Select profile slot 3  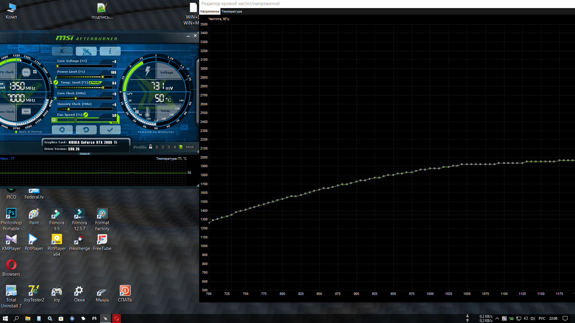(169, 147)
